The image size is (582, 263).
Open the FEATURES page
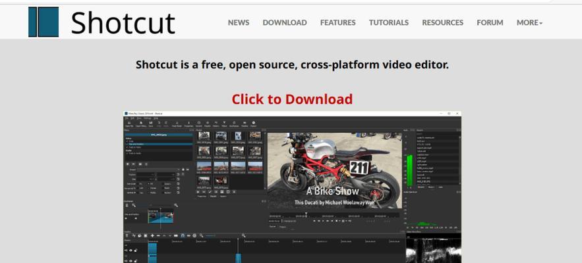point(337,22)
